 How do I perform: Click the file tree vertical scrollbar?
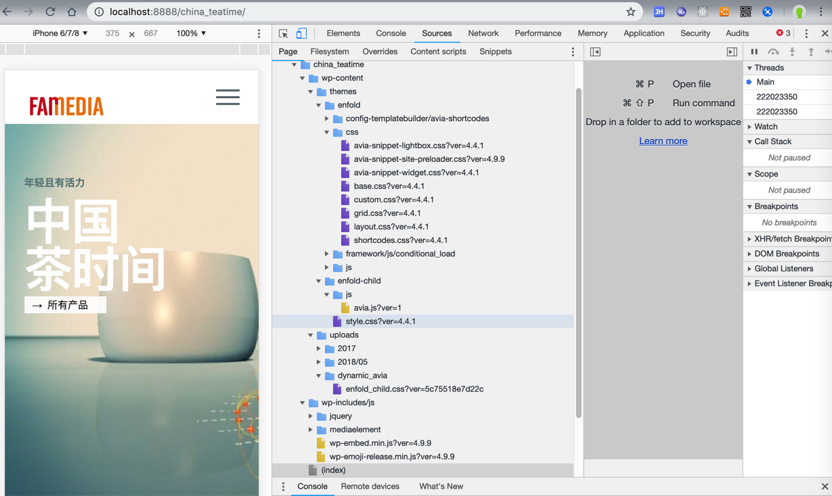pos(579,254)
